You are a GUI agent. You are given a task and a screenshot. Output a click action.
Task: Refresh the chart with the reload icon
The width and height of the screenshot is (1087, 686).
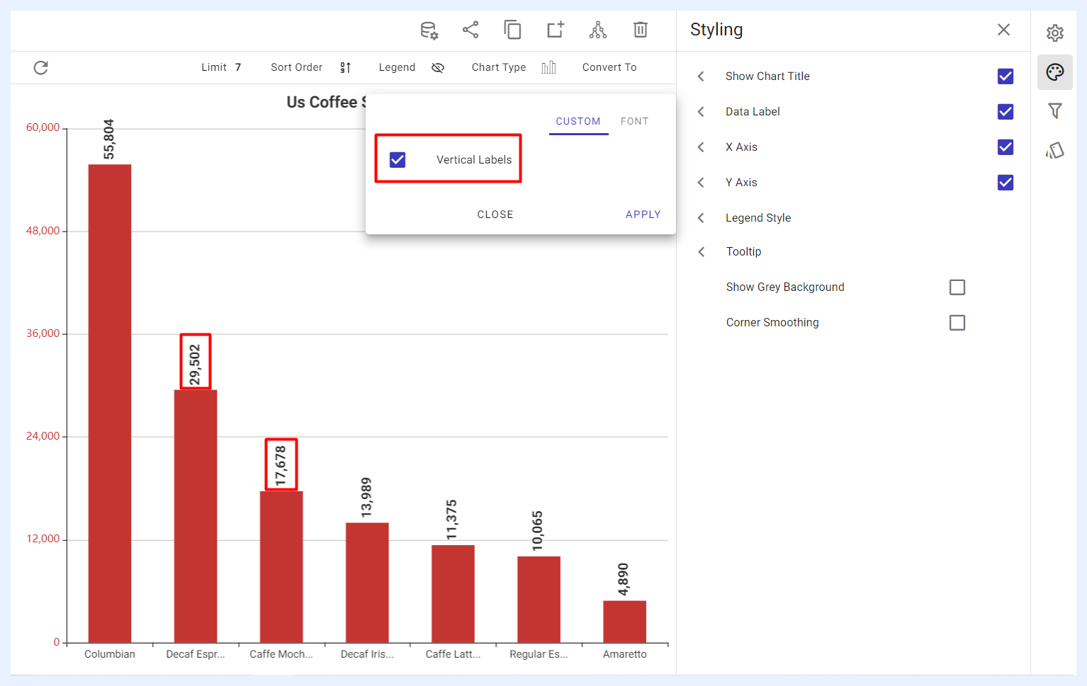tap(41, 67)
